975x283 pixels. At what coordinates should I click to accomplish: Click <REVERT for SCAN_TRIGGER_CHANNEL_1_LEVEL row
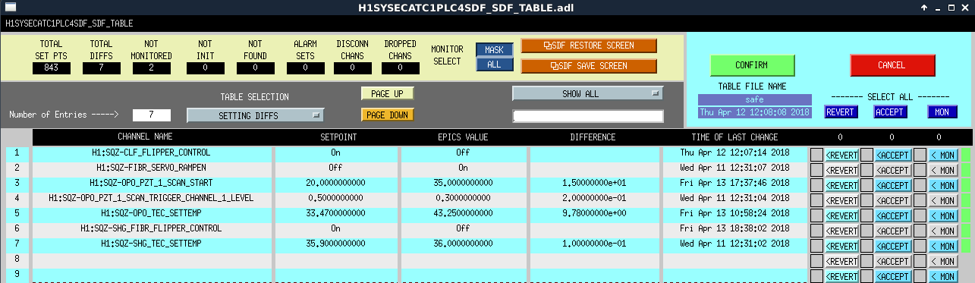[841, 200]
